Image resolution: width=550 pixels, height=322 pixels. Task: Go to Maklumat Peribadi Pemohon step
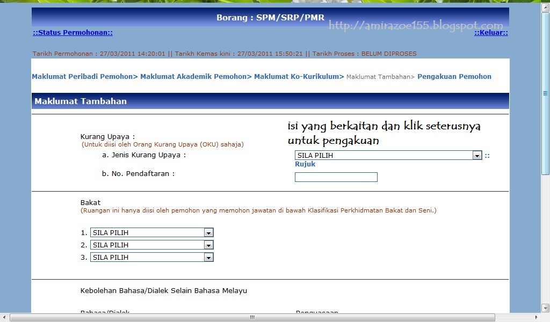coord(85,76)
